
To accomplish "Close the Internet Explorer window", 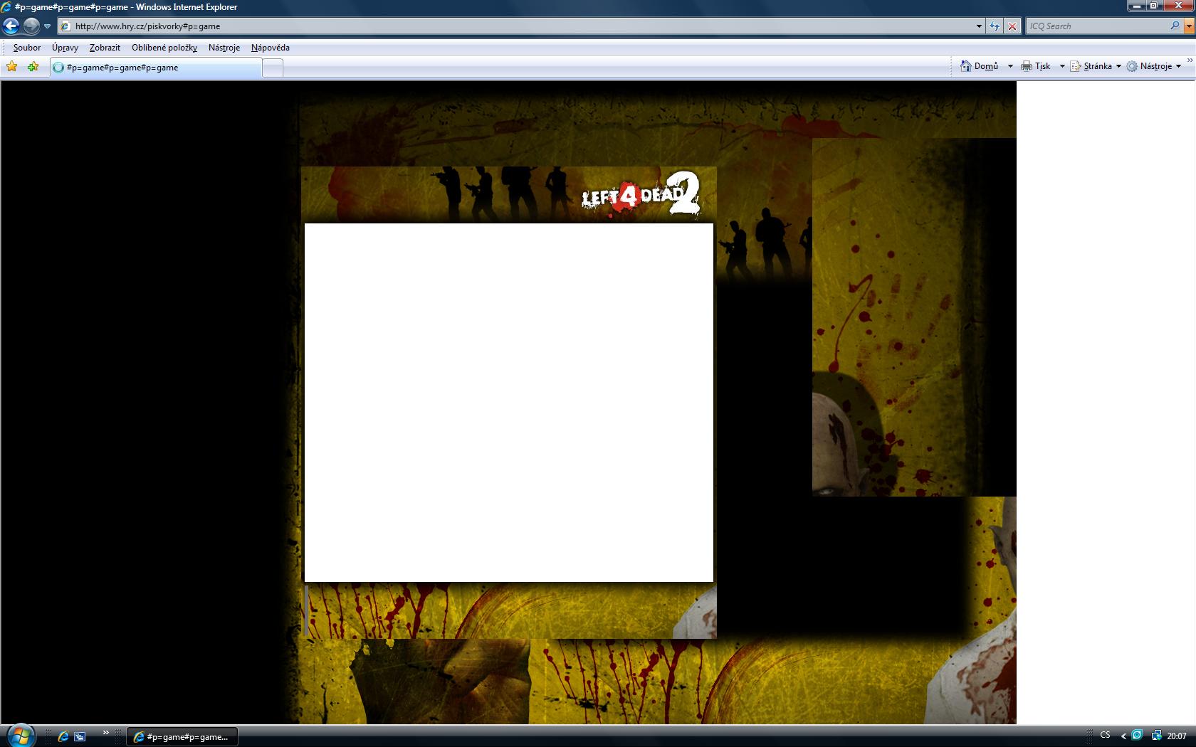I will click(x=1178, y=6).
